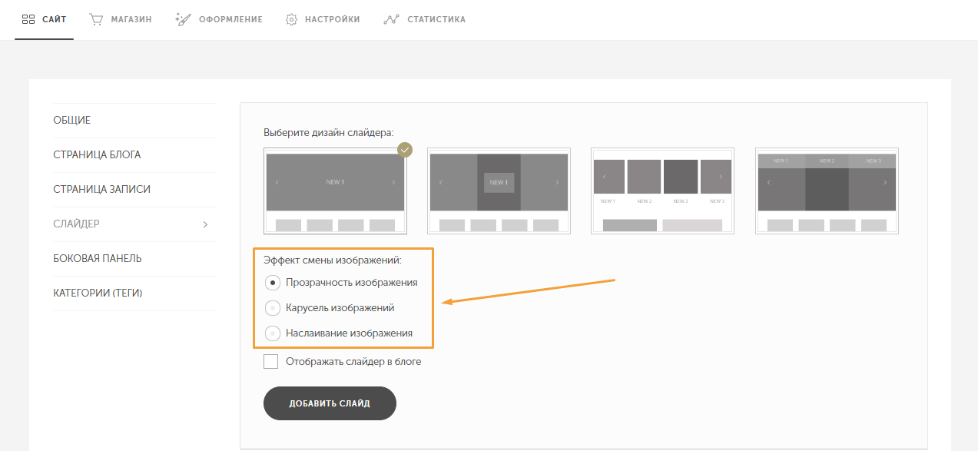Click the ДОБАВИТЬ СЛАЙД button
978x451 pixels.
[330, 403]
